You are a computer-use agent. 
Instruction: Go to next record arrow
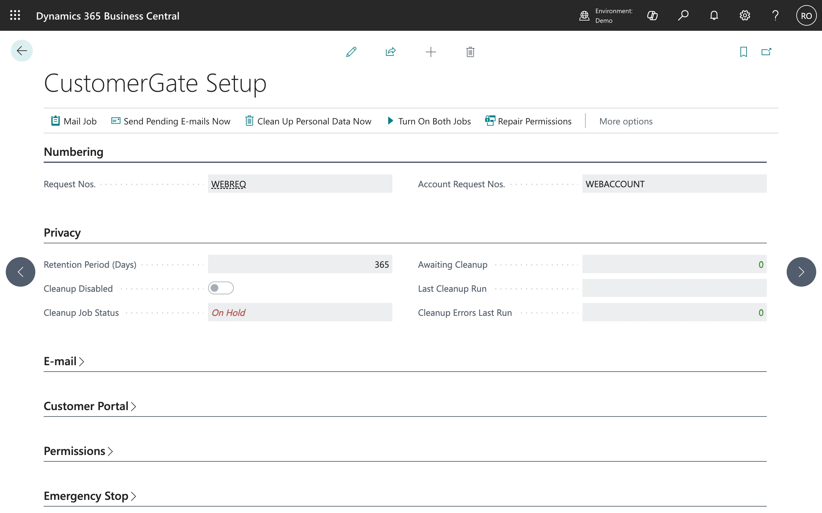pyautogui.click(x=801, y=272)
